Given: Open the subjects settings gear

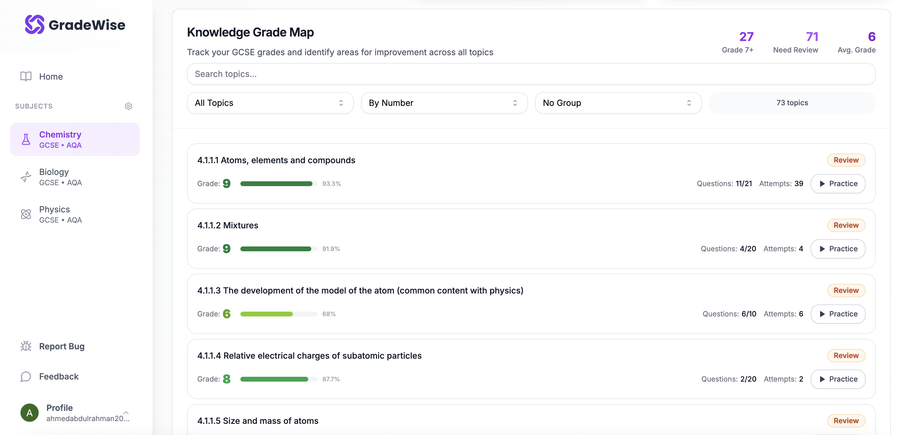Looking at the screenshot, I should [x=128, y=106].
